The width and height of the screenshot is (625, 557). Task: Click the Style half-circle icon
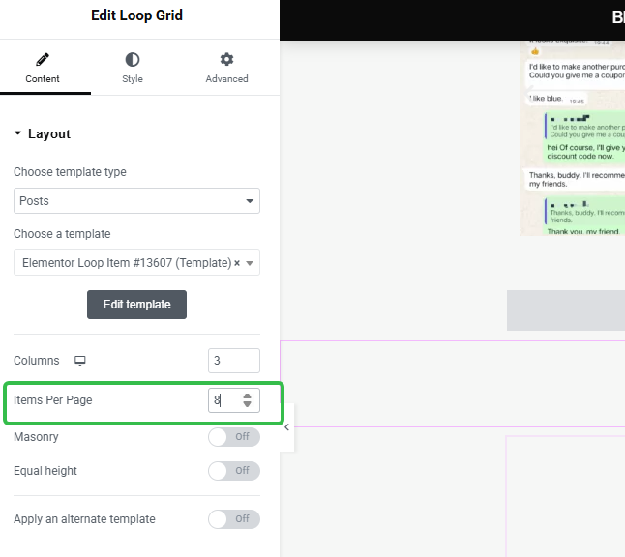point(133,60)
